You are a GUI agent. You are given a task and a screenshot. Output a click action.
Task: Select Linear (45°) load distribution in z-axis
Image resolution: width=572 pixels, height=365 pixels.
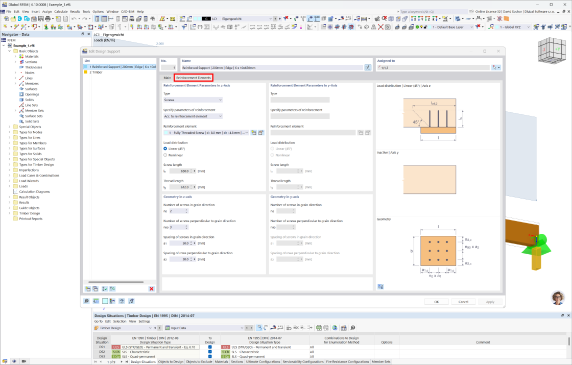coord(165,149)
